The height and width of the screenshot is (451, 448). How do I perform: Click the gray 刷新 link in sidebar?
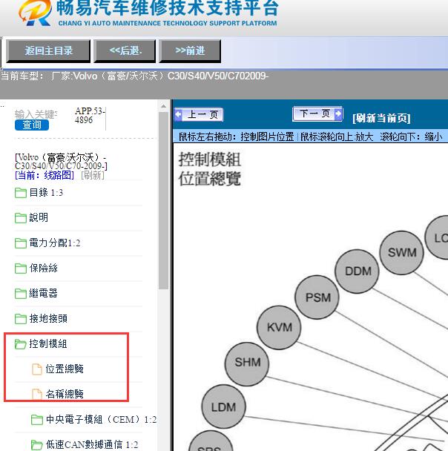coord(93,175)
